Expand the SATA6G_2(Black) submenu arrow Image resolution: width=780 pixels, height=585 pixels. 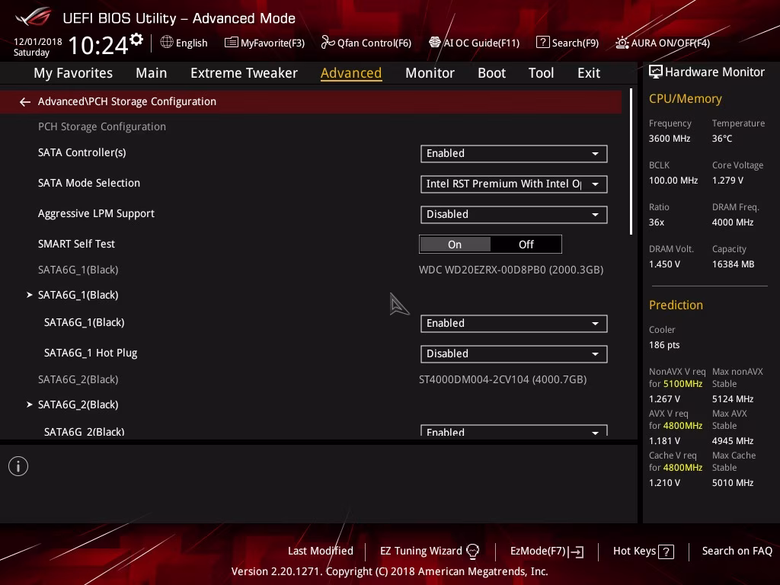point(30,404)
